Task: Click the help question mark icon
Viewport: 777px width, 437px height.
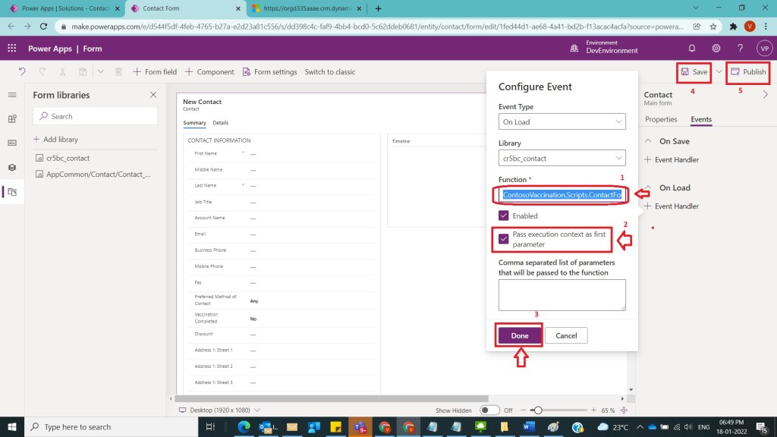Action: coord(740,49)
